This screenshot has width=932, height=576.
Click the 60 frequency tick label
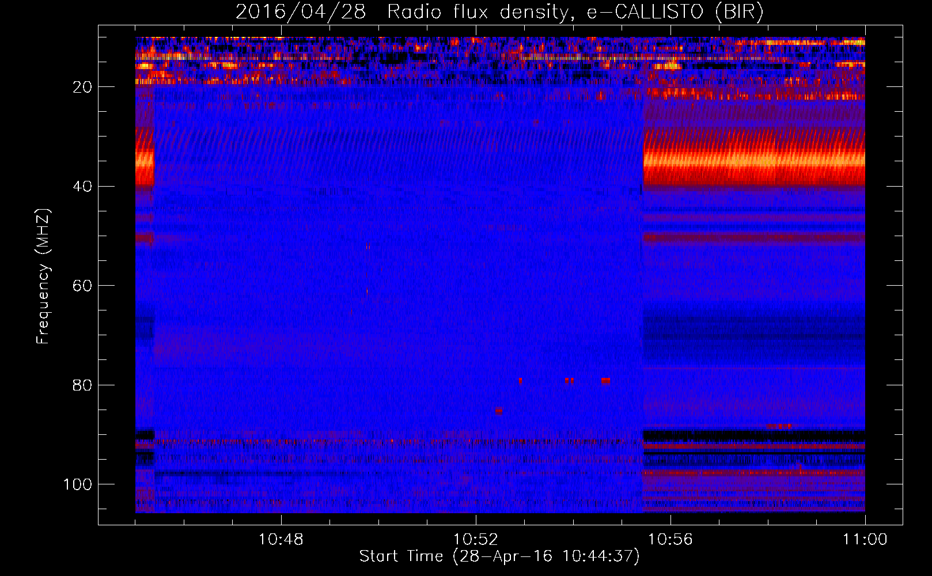pos(83,286)
